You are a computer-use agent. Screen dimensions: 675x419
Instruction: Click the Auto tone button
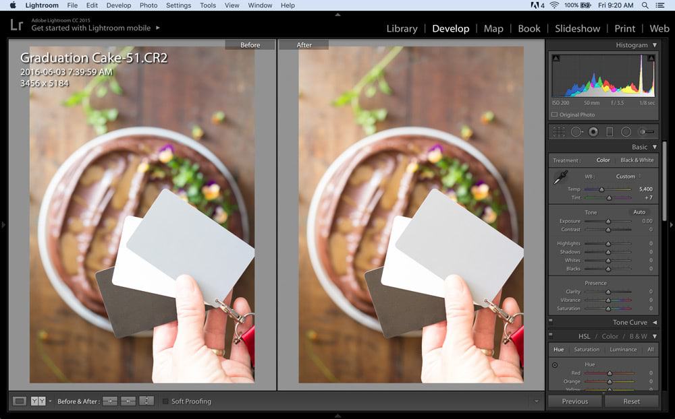639,212
